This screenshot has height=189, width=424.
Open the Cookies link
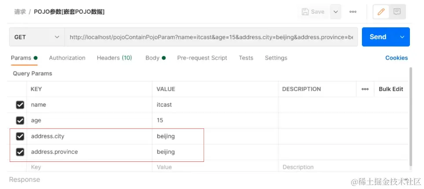pos(396,58)
